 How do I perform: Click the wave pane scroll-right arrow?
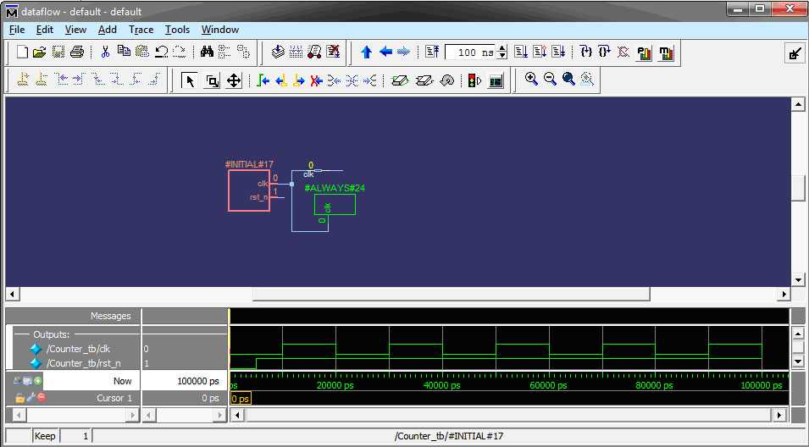point(779,415)
